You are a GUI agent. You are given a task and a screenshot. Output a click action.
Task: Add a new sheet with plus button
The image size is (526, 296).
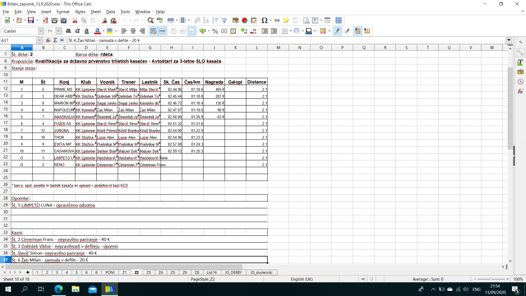28,272
